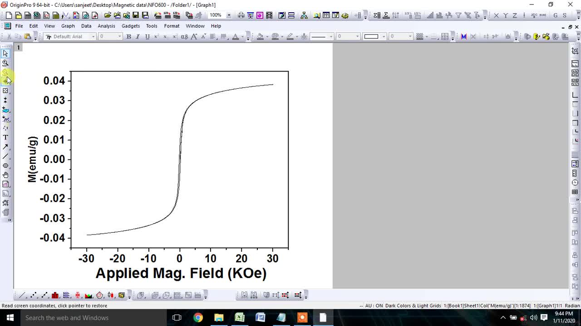The image size is (581, 326).
Task: Click the red M mask icon
Action: click(463, 37)
